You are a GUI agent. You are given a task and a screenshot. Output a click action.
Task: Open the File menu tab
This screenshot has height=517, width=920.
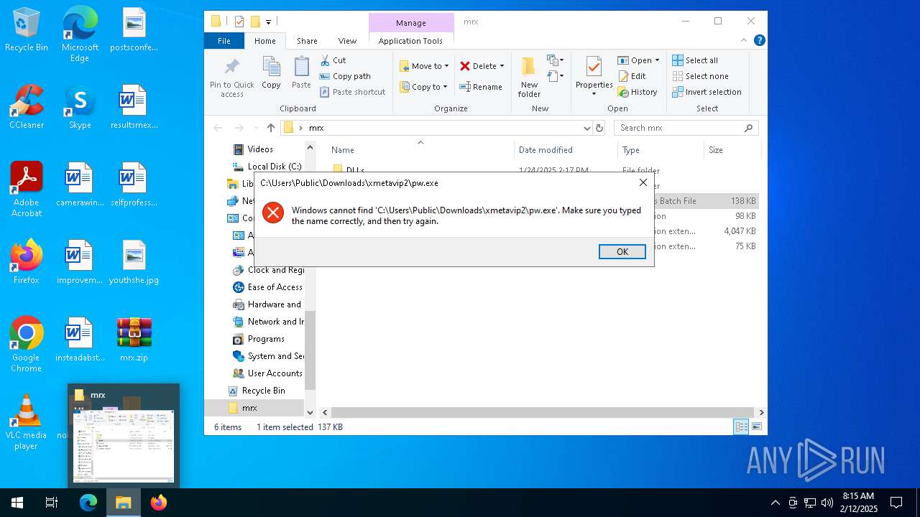point(224,41)
